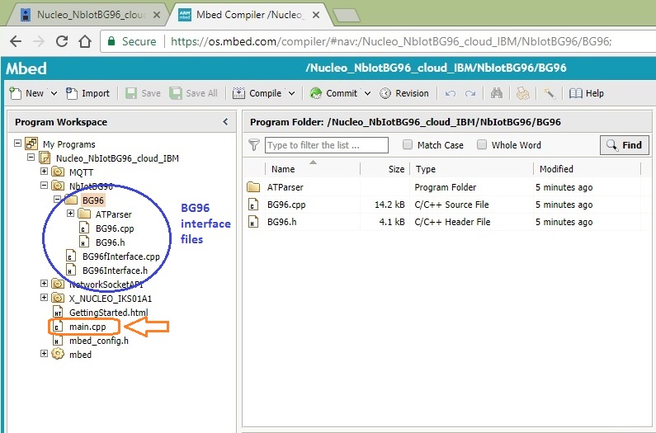656x433 pixels.
Task: Enable the Match Case checkbox
Action: tap(408, 145)
